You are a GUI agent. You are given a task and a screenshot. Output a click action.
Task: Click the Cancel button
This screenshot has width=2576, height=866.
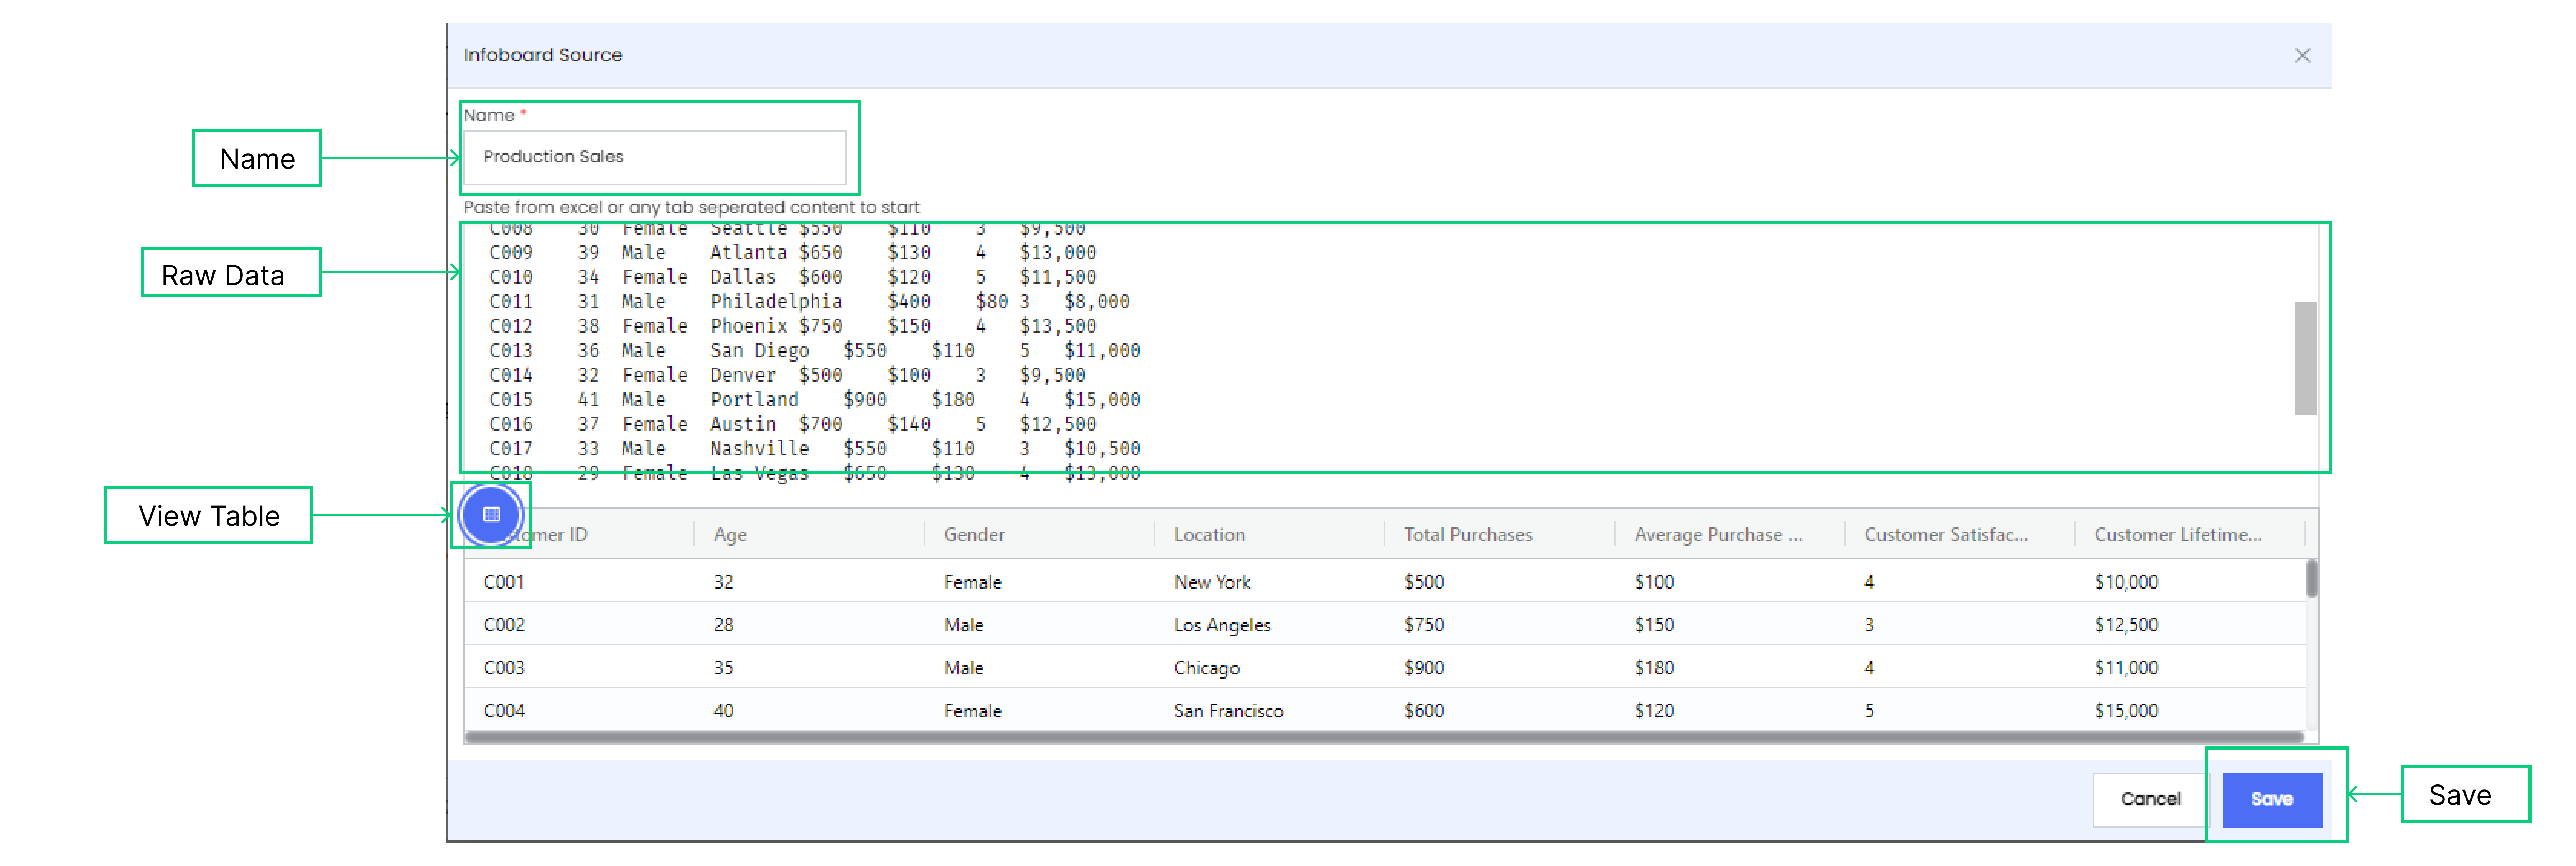point(2150,798)
